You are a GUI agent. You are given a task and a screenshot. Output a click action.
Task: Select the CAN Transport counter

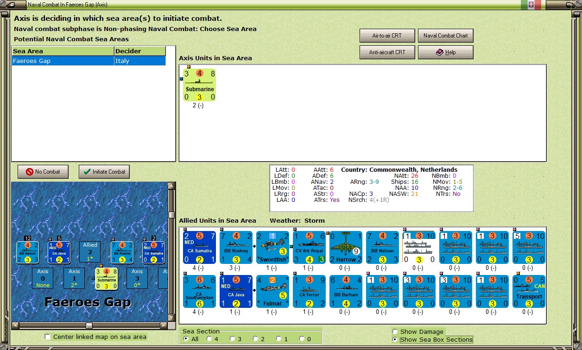point(529,292)
